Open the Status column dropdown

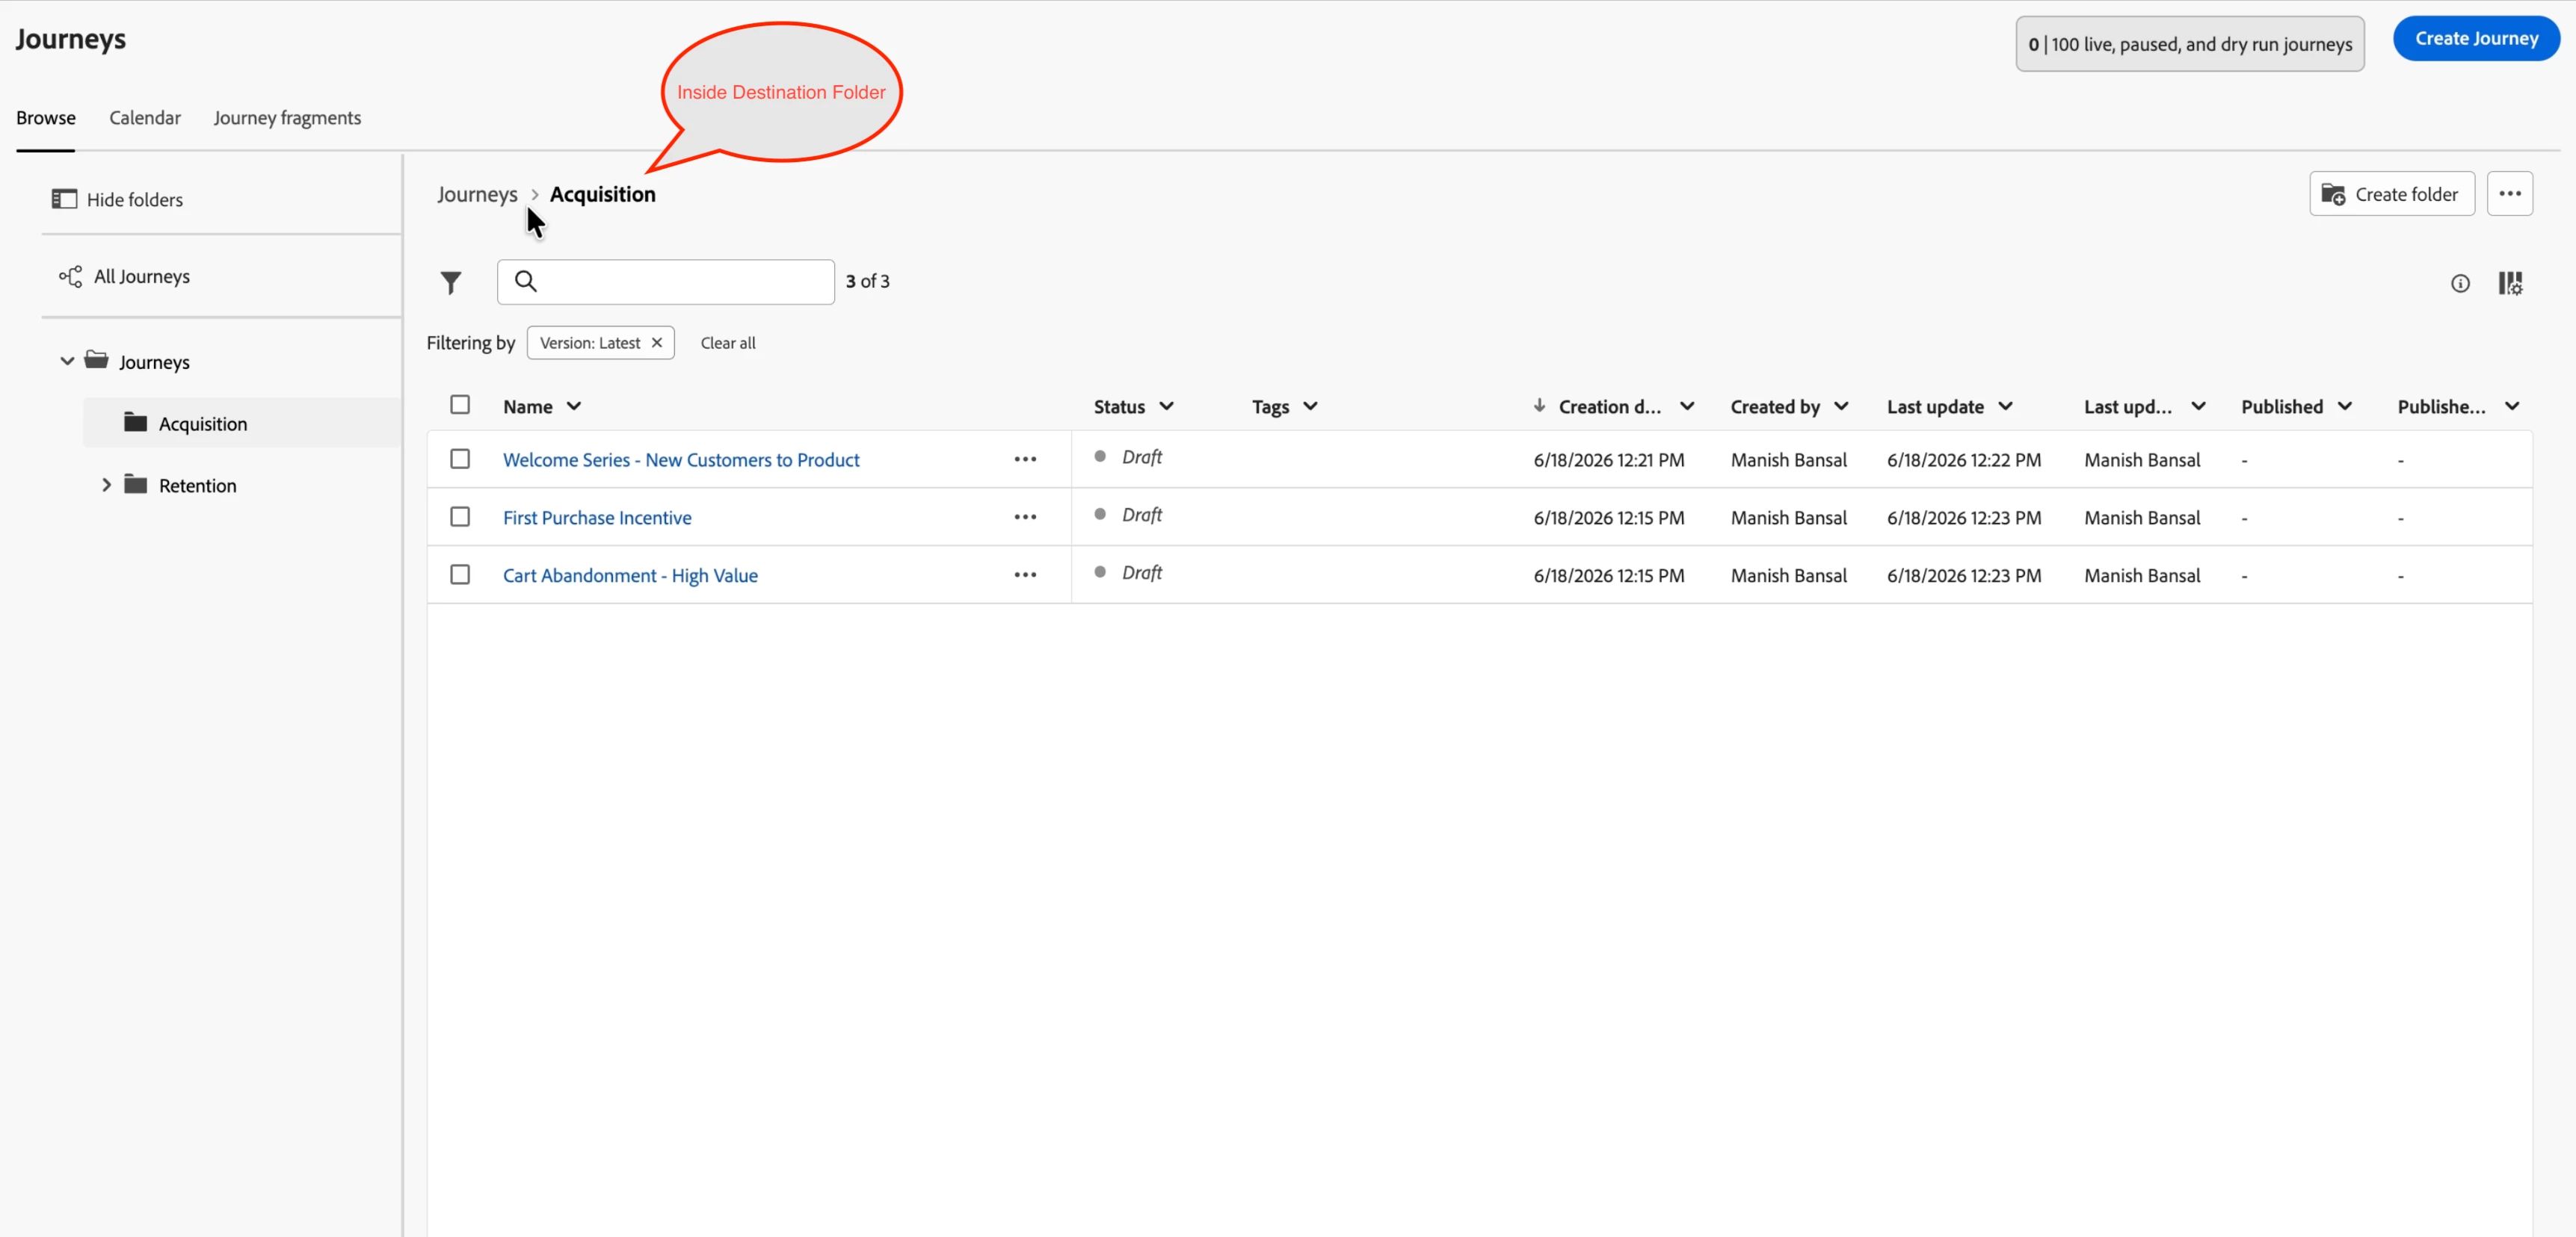[x=1166, y=406]
